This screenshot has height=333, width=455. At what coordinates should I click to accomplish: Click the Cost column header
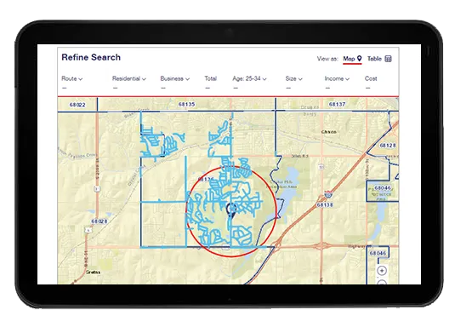coord(371,78)
